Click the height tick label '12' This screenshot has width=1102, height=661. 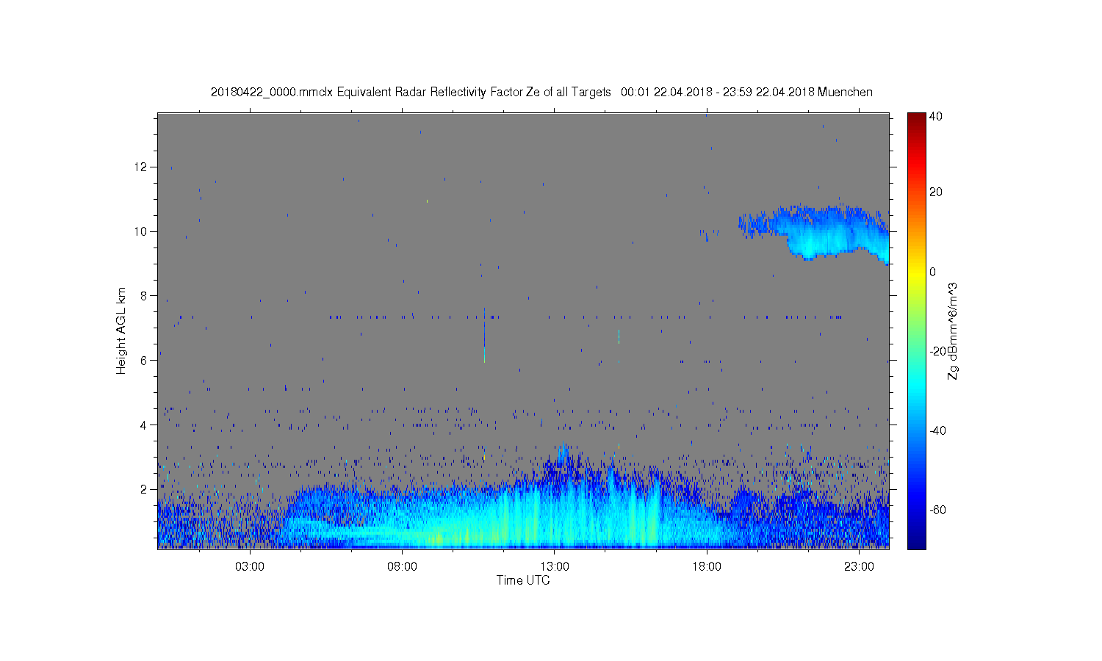point(141,167)
